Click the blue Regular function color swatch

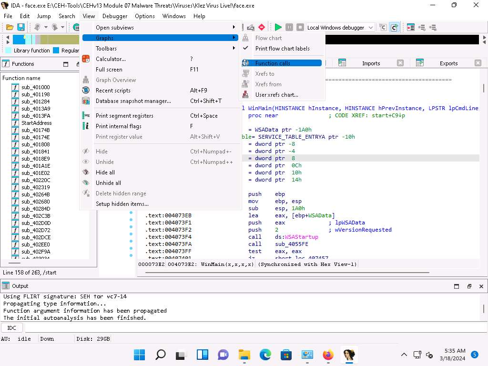[56, 51]
